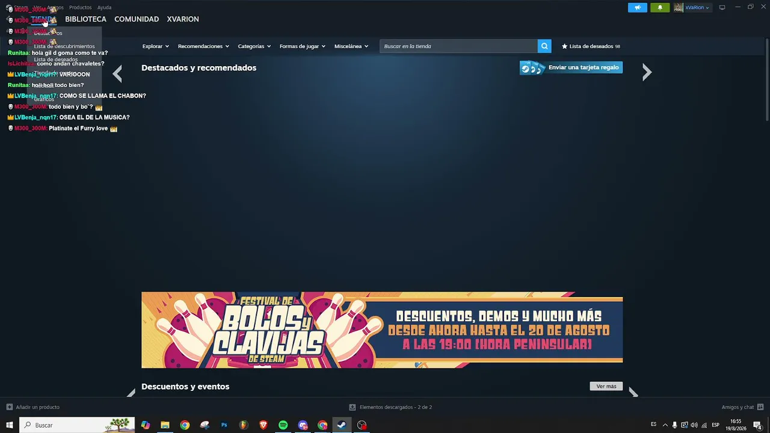Viewport: 770px width, 433px height.
Task: Open the Windows Start menu
Action: coord(10,425)
